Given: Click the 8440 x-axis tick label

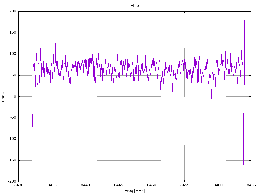Looking at the screenshot, I should [x=85, y=185].
